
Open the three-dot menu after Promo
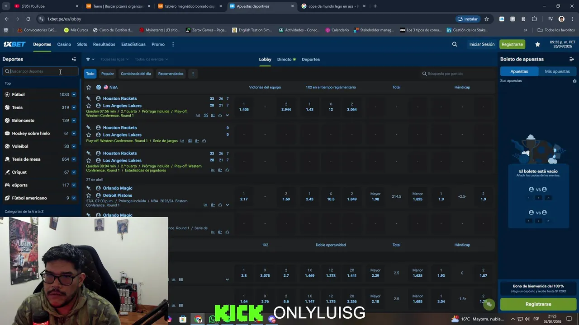[x=173, y=44]
